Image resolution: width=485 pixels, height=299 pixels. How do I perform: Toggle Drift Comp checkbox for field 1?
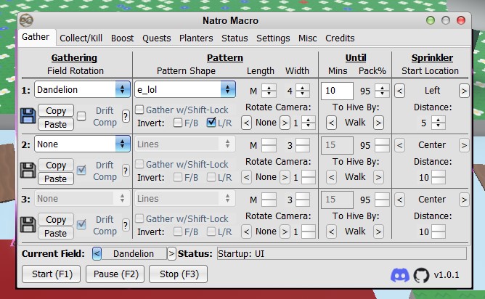[x=81, y=116]
